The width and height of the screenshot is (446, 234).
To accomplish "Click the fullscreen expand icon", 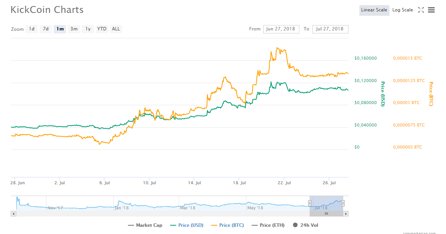I will pos(421,10).
